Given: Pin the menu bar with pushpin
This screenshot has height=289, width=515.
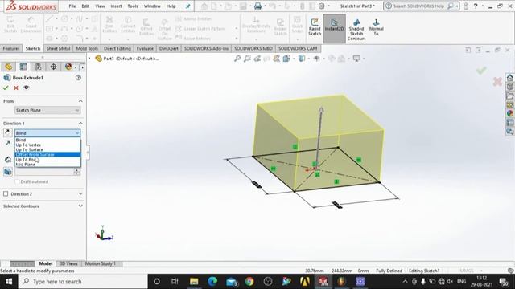Looking at the screenshot, I should pos(187,6).
